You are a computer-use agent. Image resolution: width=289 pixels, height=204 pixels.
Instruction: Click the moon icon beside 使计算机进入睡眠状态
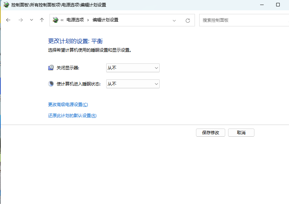coord(51,84)
